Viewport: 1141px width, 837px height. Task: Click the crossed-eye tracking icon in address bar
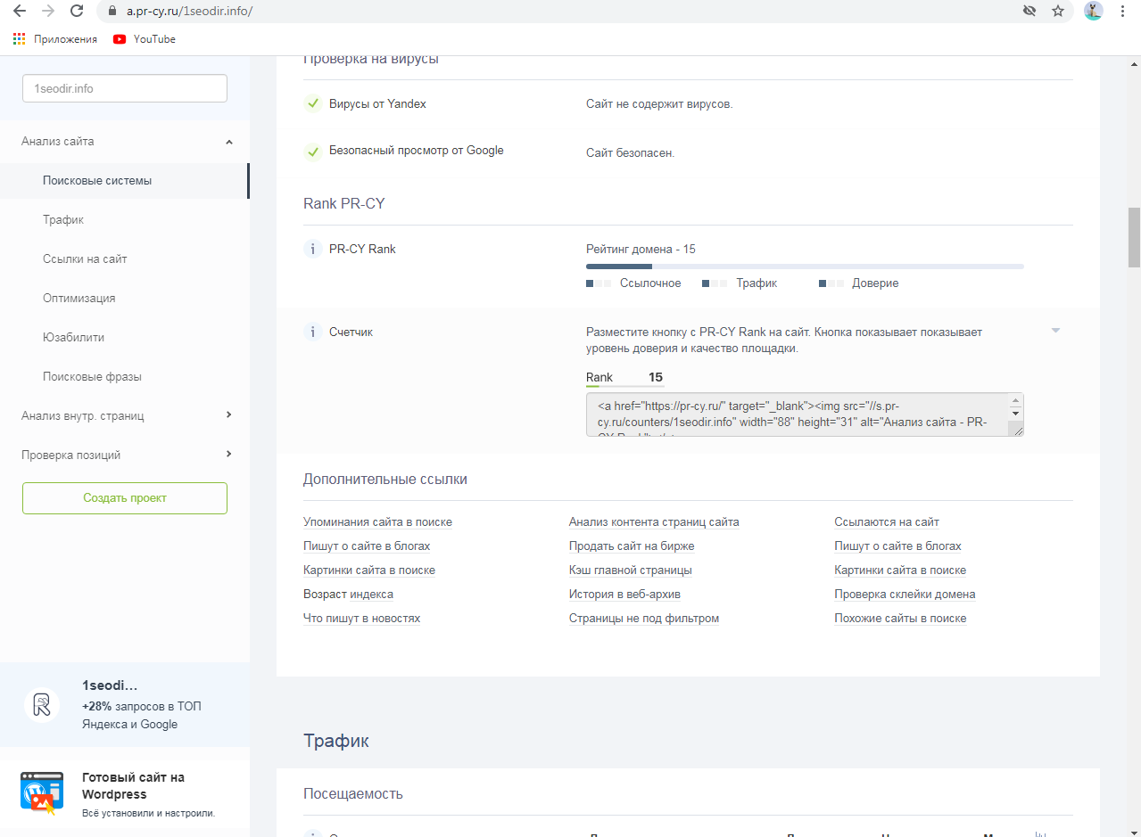pos(1029,12)
